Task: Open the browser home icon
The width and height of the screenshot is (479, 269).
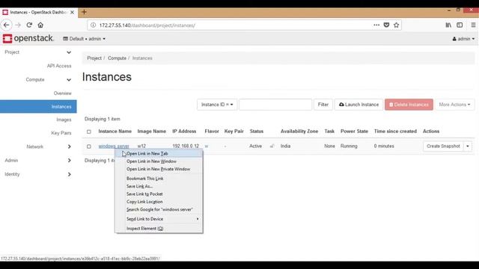Action: 40,25
